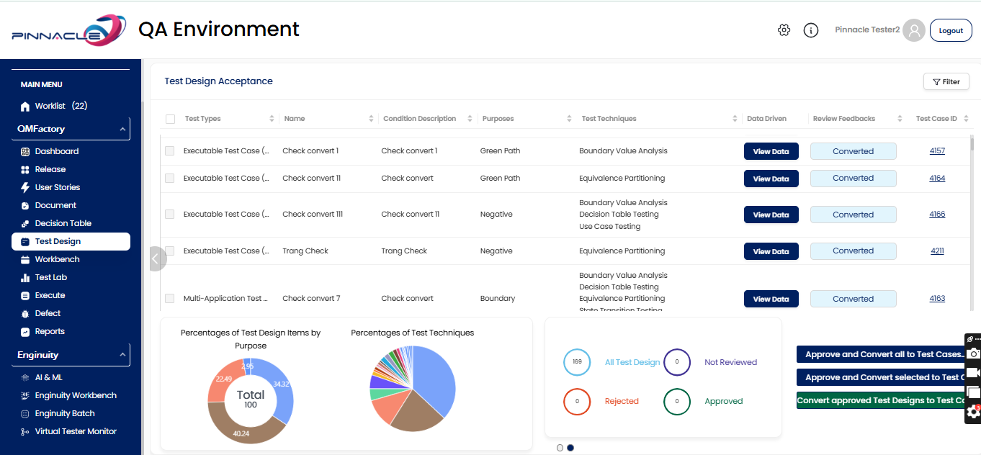Click the Document sidebar icon
The width and height of the screenshot is (981, 455).
pyautogui.click(x=25, y=206)
